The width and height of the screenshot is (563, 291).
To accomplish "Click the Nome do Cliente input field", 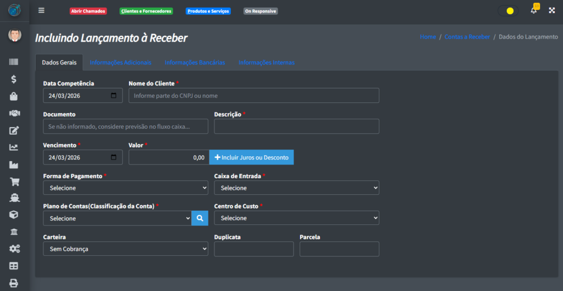I will [x=253, y=96].
